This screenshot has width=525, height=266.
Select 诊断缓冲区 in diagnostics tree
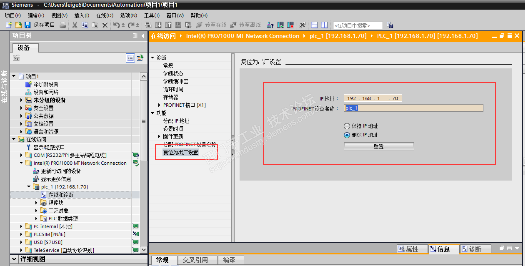176,81
